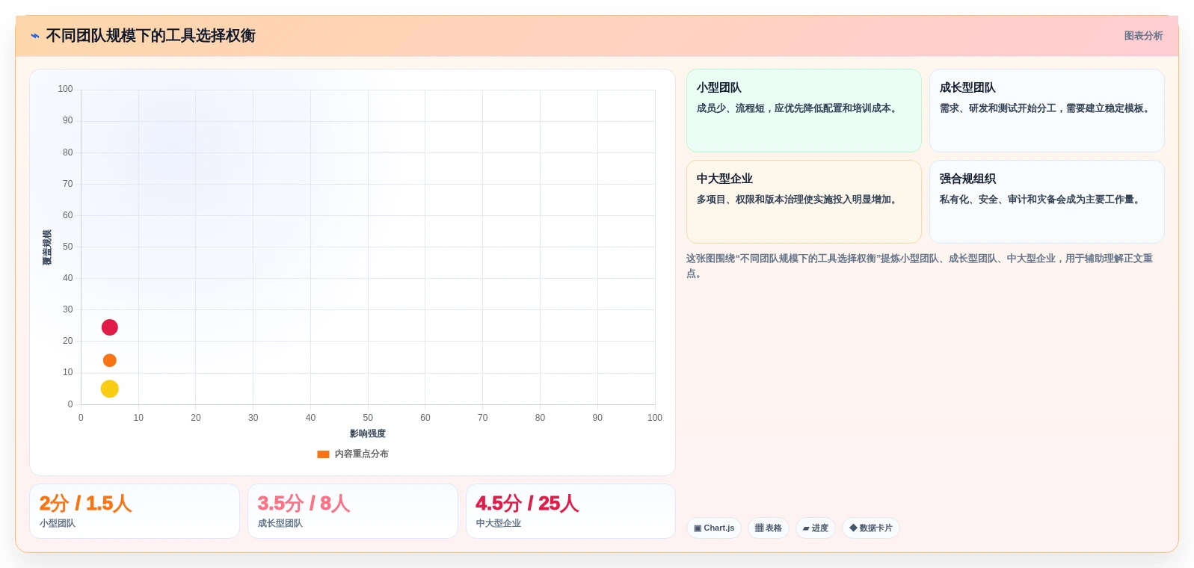This screenshot has height=568, width=1194.
Task: Click the 3.5分 / 8人 stat card
Action: tap(353, 511)
